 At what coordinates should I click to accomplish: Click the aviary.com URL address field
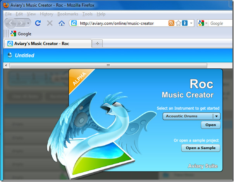pyautogui.click(x=116, y=23)
